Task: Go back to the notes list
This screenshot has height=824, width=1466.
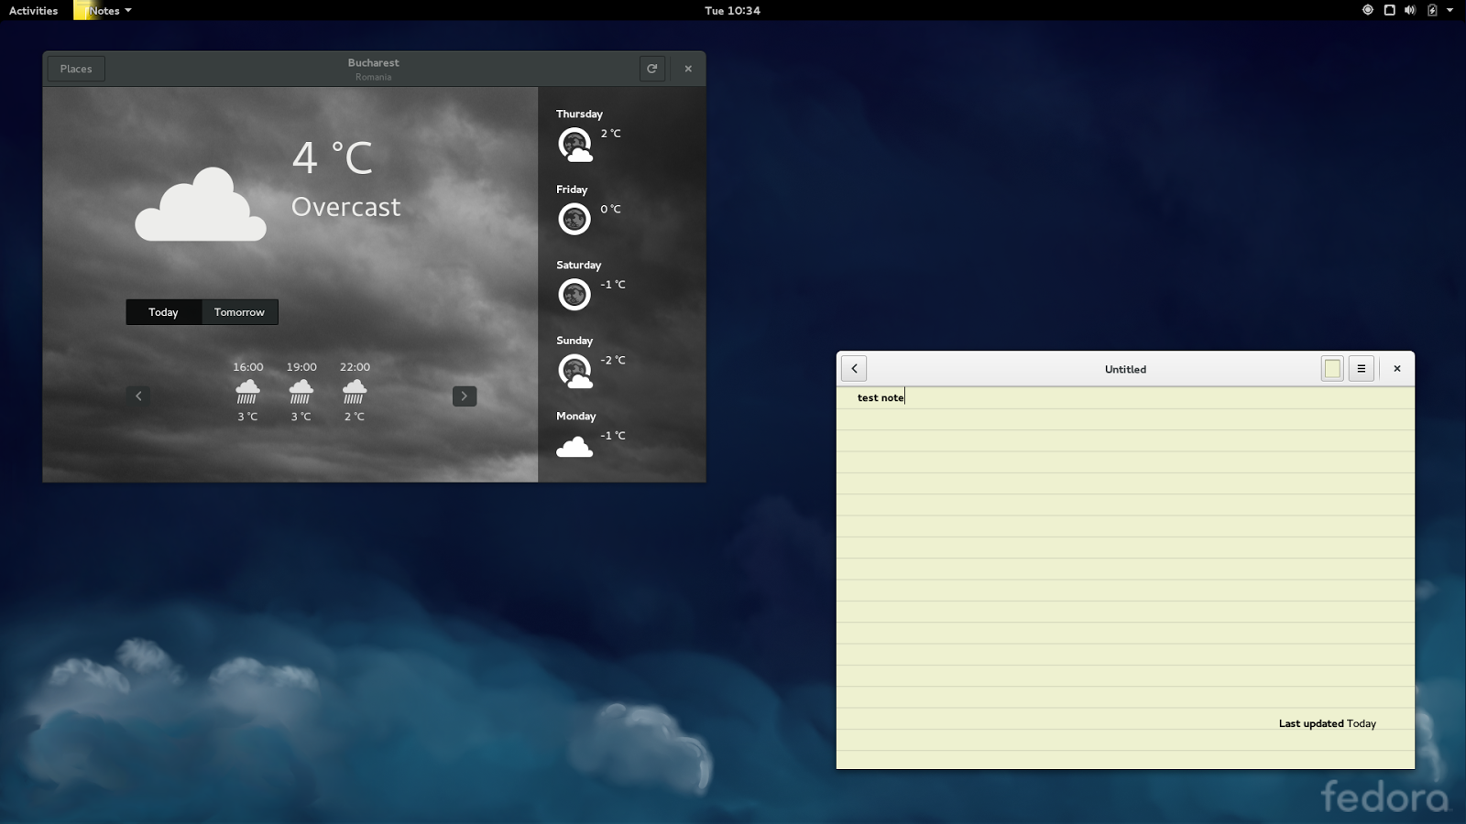Action: coord(854,368)
